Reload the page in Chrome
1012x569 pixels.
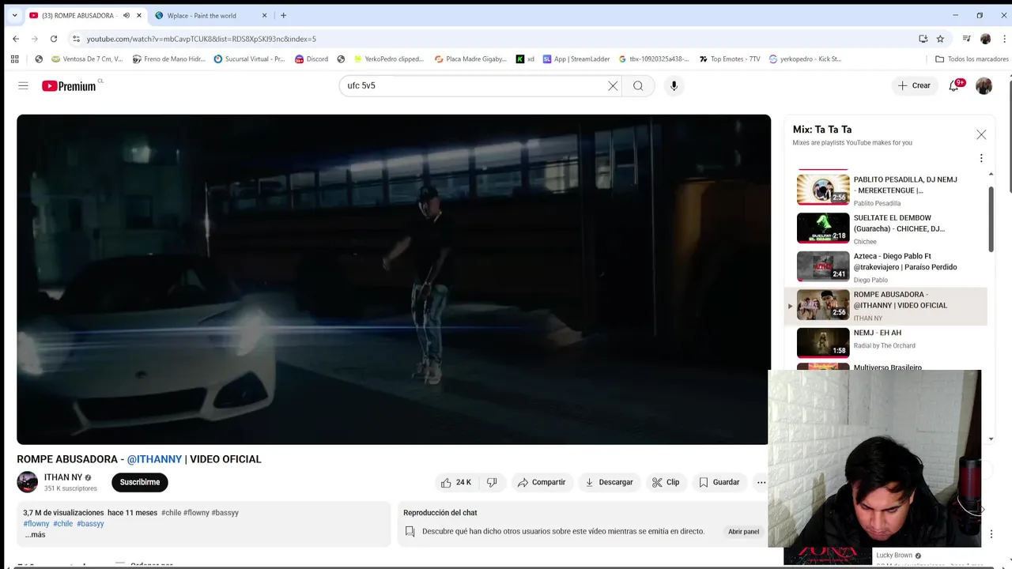coord(54,38)
